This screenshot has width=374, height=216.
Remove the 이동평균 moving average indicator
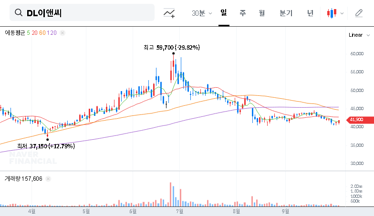62,33
